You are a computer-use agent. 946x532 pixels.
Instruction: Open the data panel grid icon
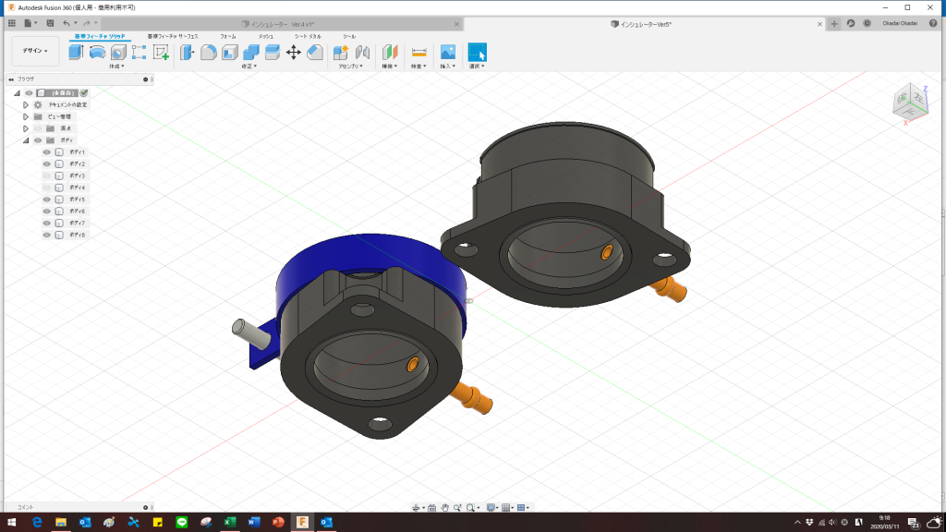(x=11, y=23)
